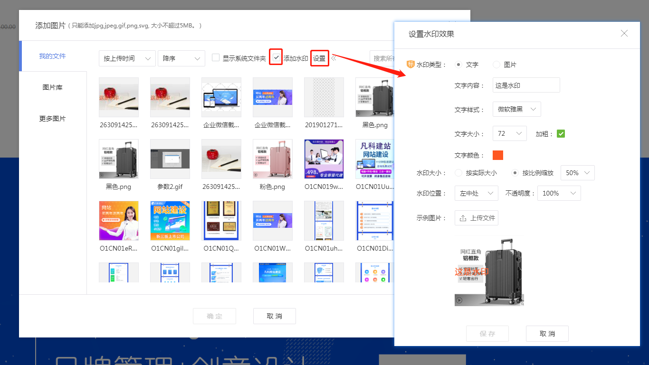
Task: Select the 粉色.png pink suitcase thumbnail
Action: pyautogui.click(x=273, y=159)
